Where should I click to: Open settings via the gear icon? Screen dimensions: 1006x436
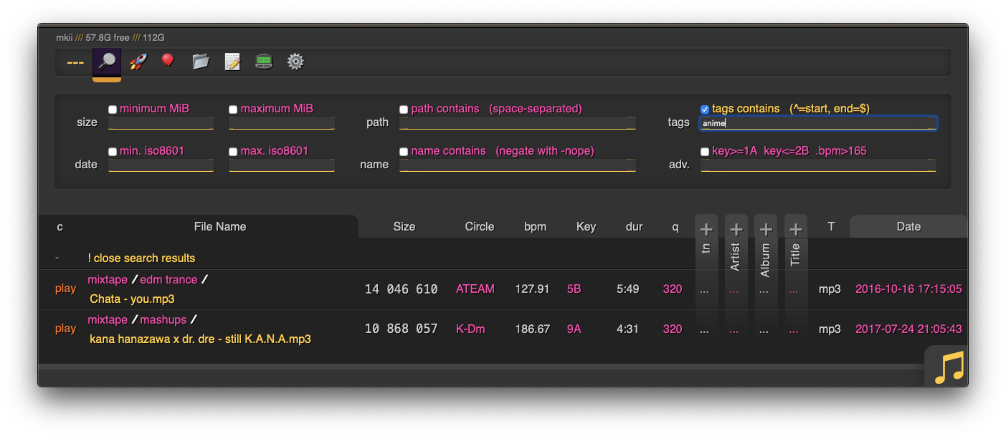coord(295,62)
